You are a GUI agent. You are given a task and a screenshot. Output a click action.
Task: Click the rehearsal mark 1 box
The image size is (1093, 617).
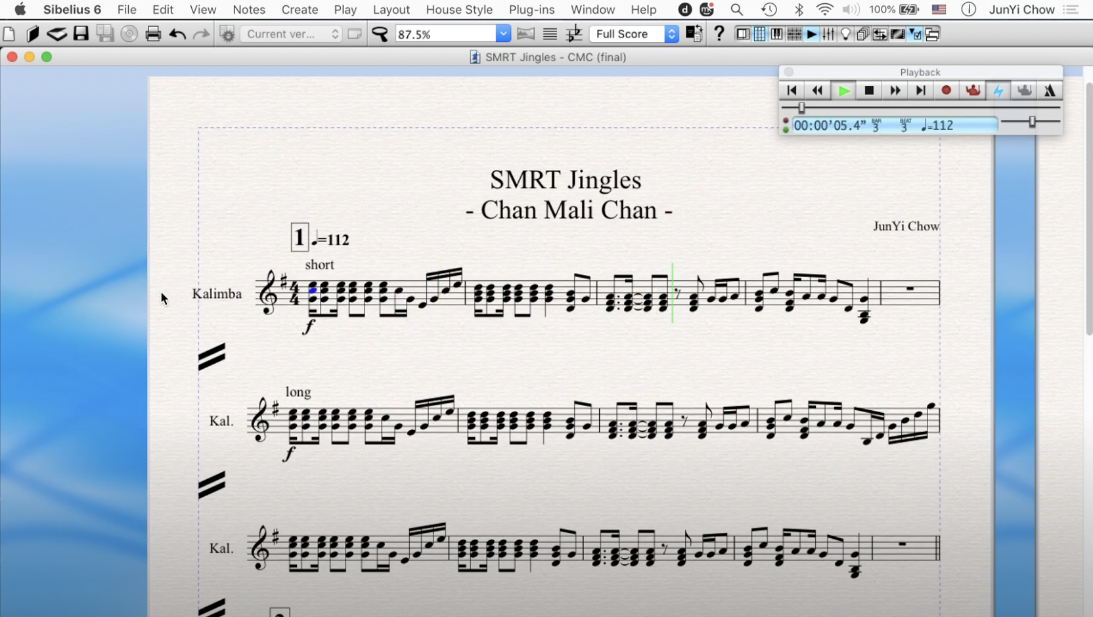[300, 237]
